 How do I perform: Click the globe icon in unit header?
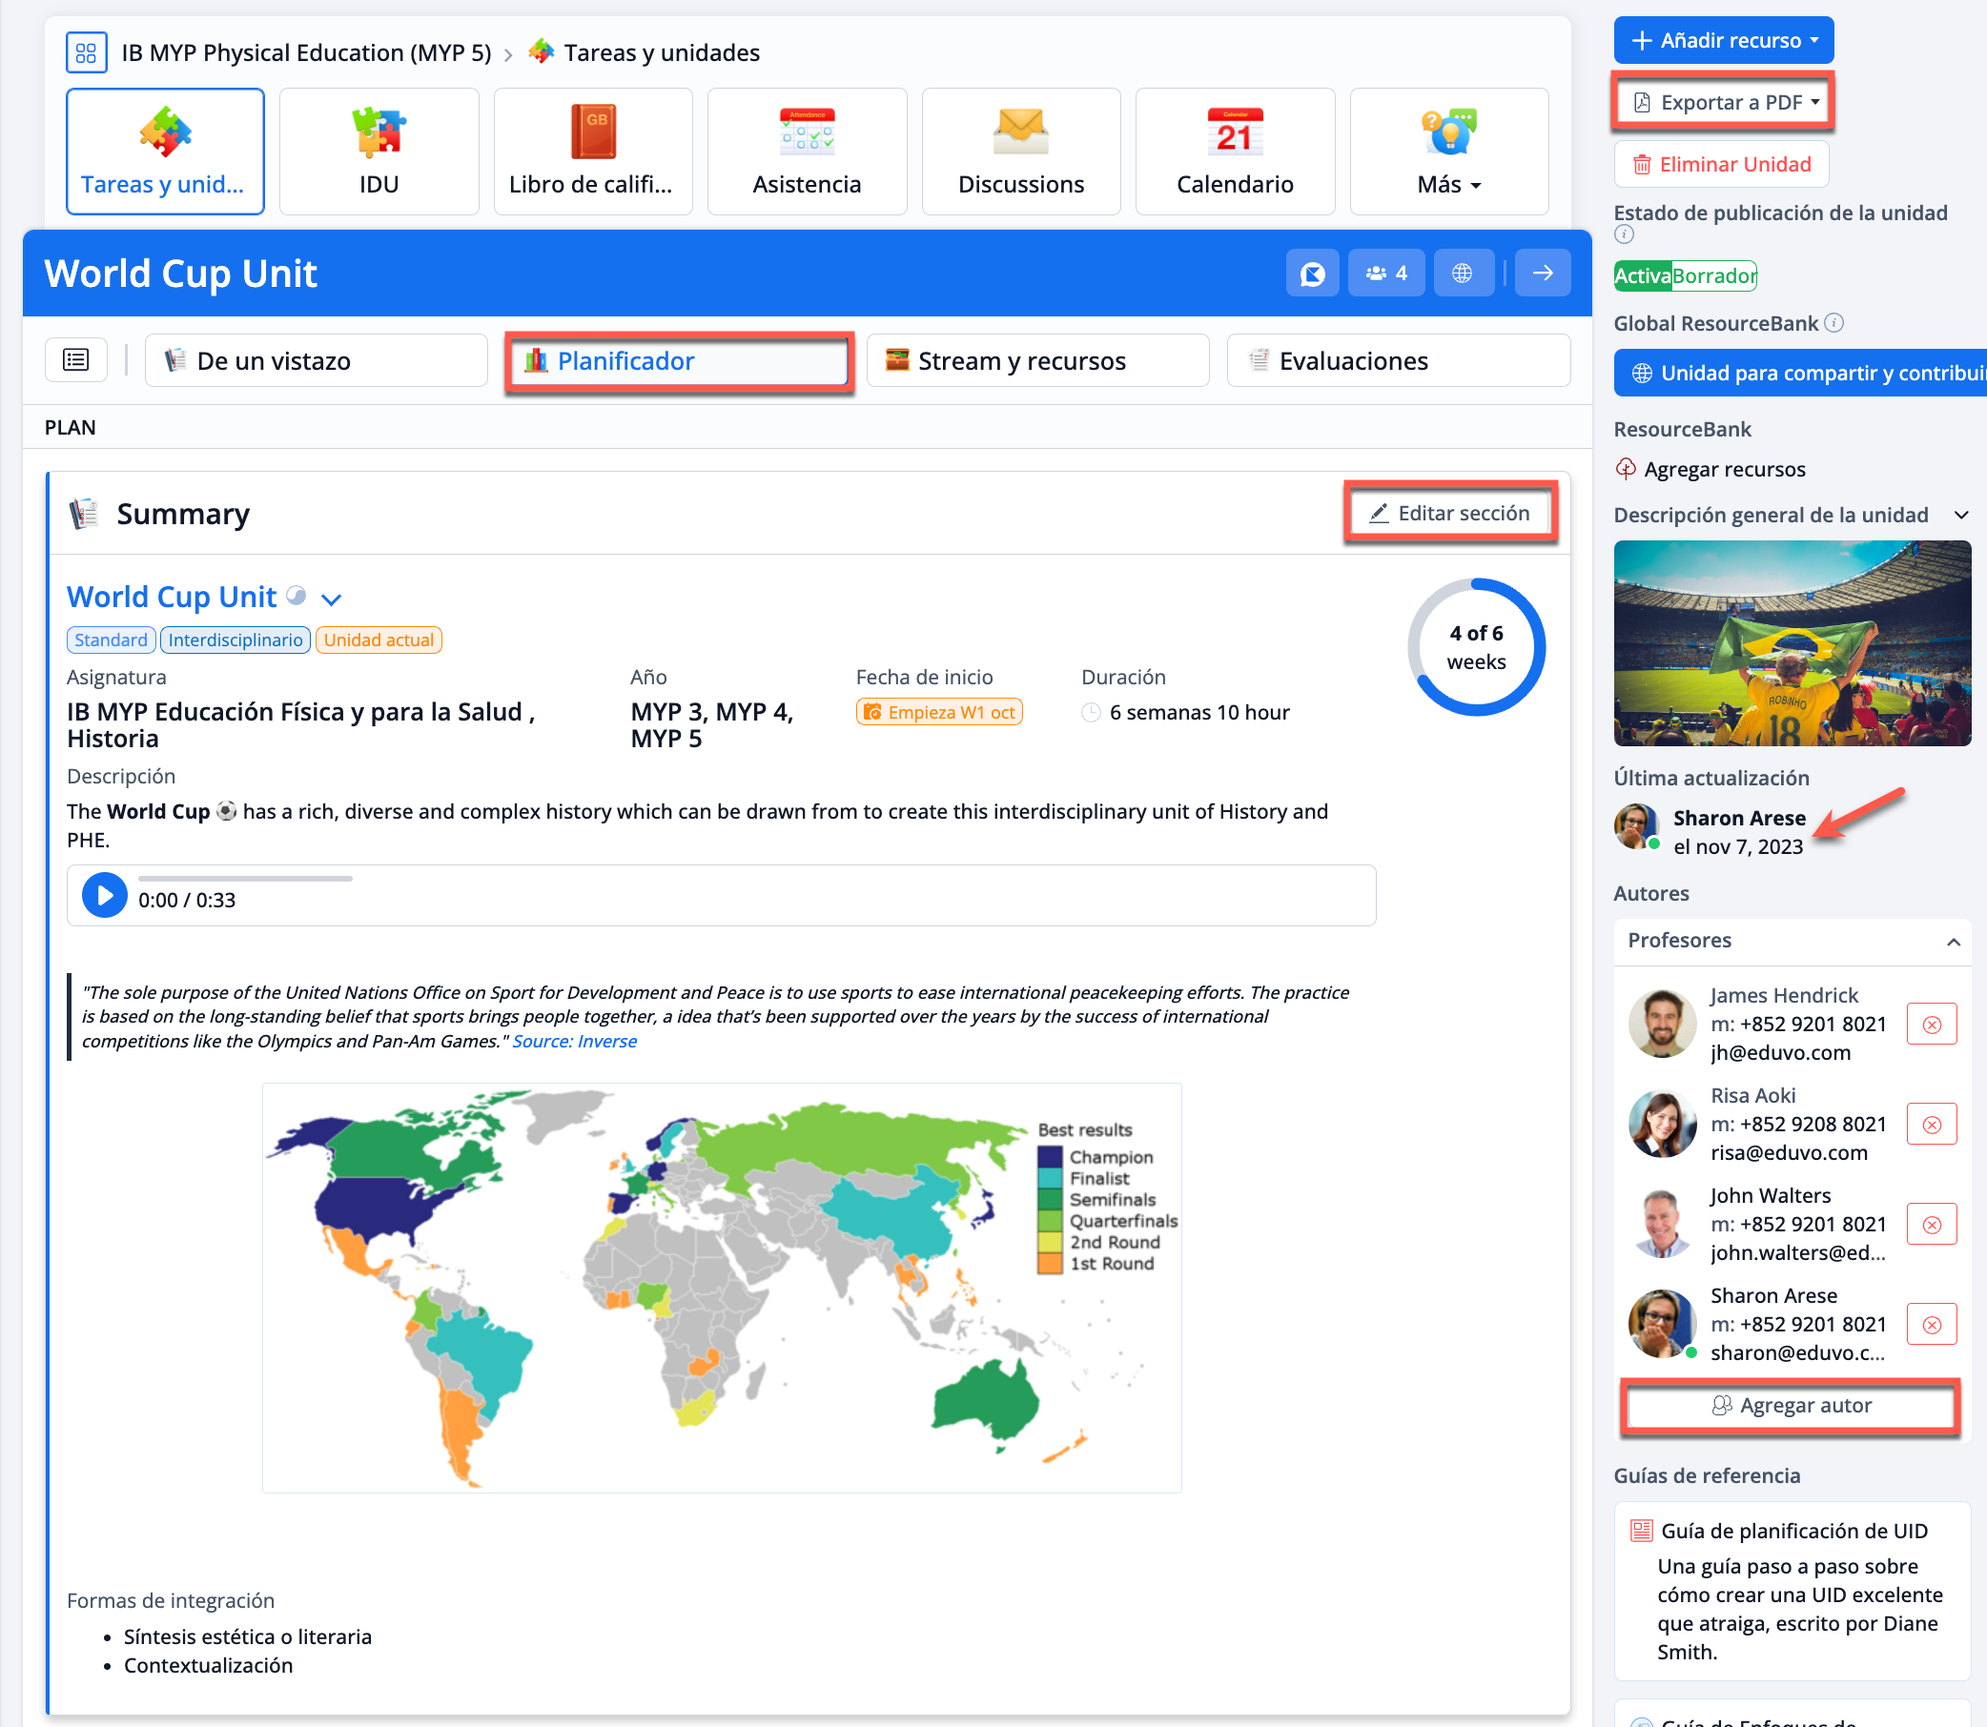tap(1462, 274)
